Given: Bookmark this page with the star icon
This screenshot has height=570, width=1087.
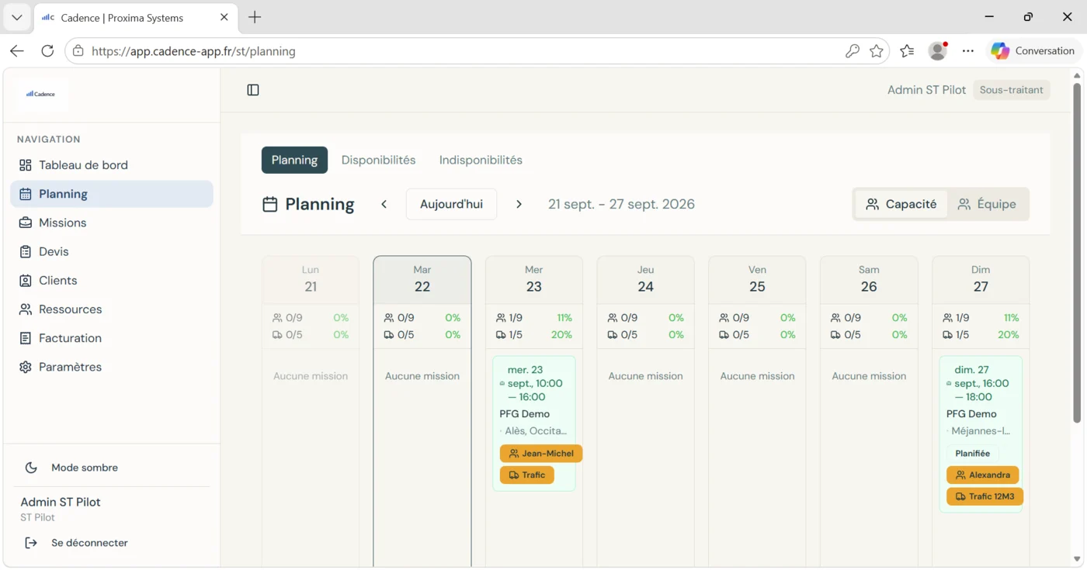Looking at the screenshot, I should pos(877,51).
